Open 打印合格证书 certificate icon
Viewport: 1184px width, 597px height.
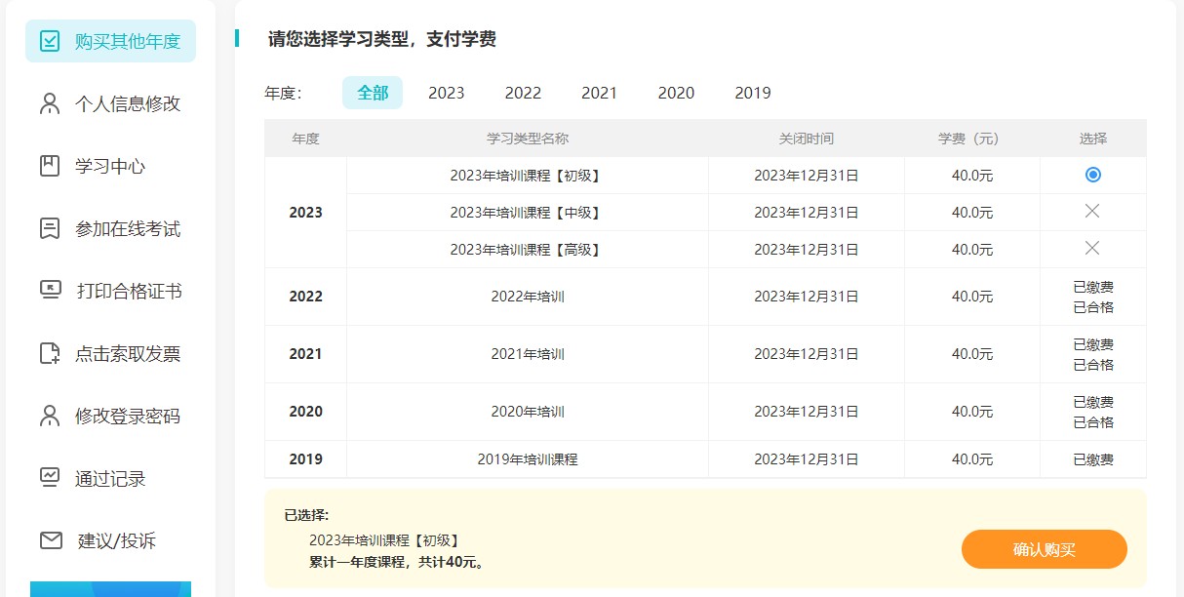point(50,290)
